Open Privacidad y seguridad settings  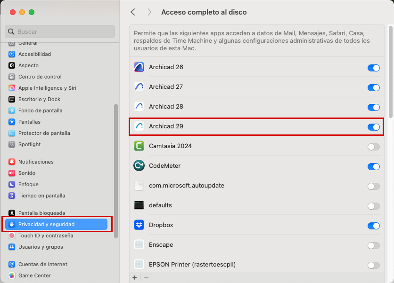[x=47, y=224]
